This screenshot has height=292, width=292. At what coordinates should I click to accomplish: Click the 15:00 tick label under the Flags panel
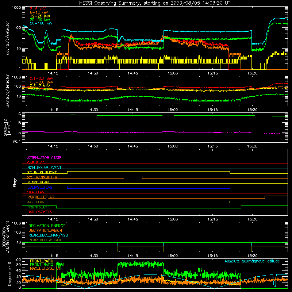pyautogui.click(x=173, y=219)
